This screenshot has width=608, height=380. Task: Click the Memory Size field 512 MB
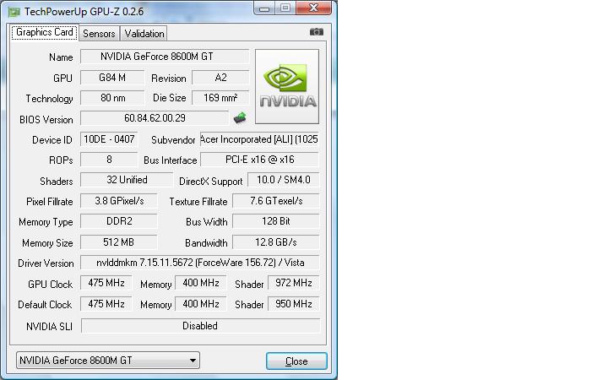pos(119,242)
